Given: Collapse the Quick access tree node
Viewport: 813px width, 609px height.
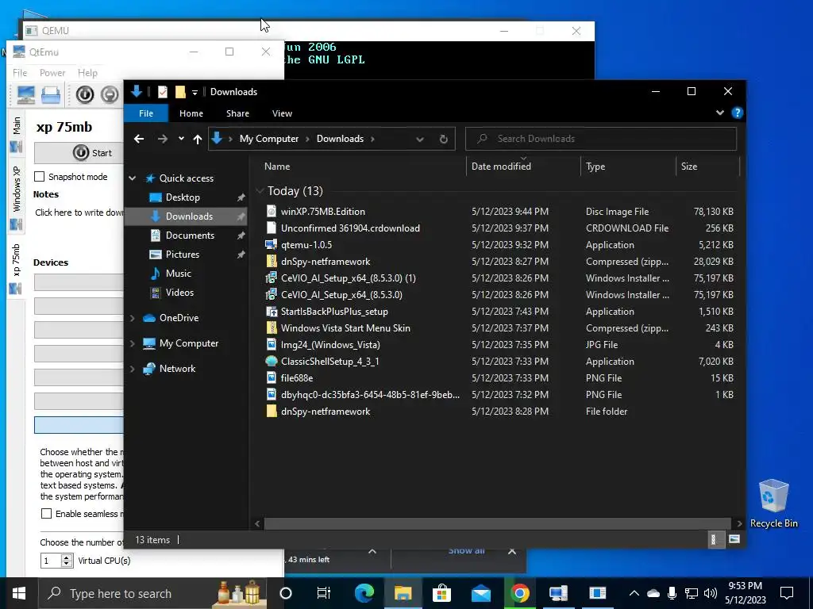Looking at the screenshot, I should tap(133, 178).
